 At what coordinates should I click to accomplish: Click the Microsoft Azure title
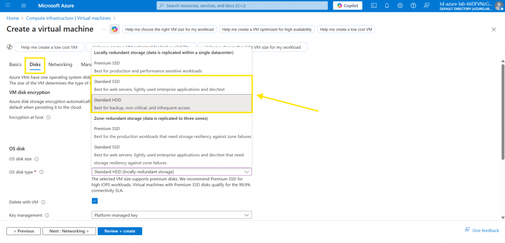[56, 5]
